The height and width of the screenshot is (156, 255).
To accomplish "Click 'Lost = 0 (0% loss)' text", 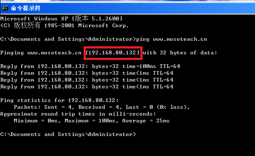I will (157, 107).
